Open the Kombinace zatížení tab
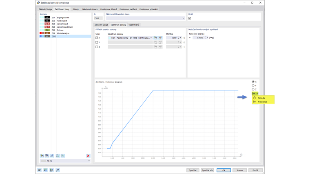This screenshot has width=310, height=174. click(x=128, y=9)
